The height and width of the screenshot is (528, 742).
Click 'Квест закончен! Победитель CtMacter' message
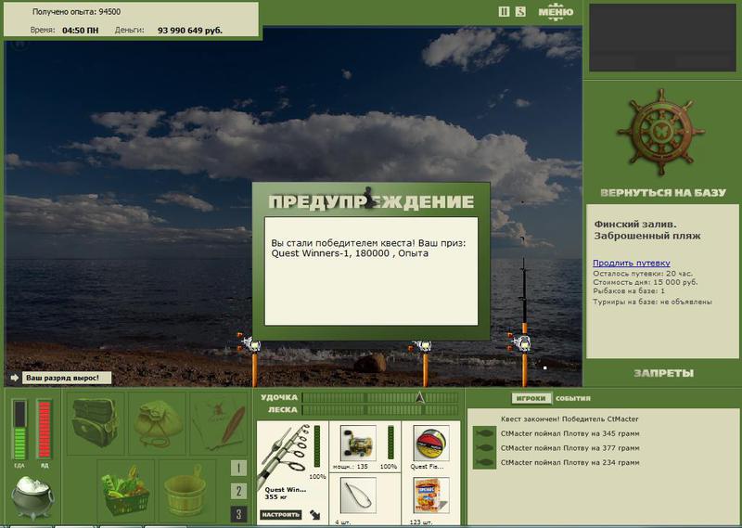[x=569, y=419]
